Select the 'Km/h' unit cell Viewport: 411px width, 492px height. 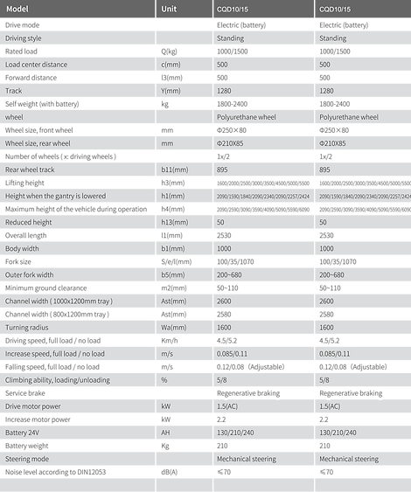coord(170,341)
